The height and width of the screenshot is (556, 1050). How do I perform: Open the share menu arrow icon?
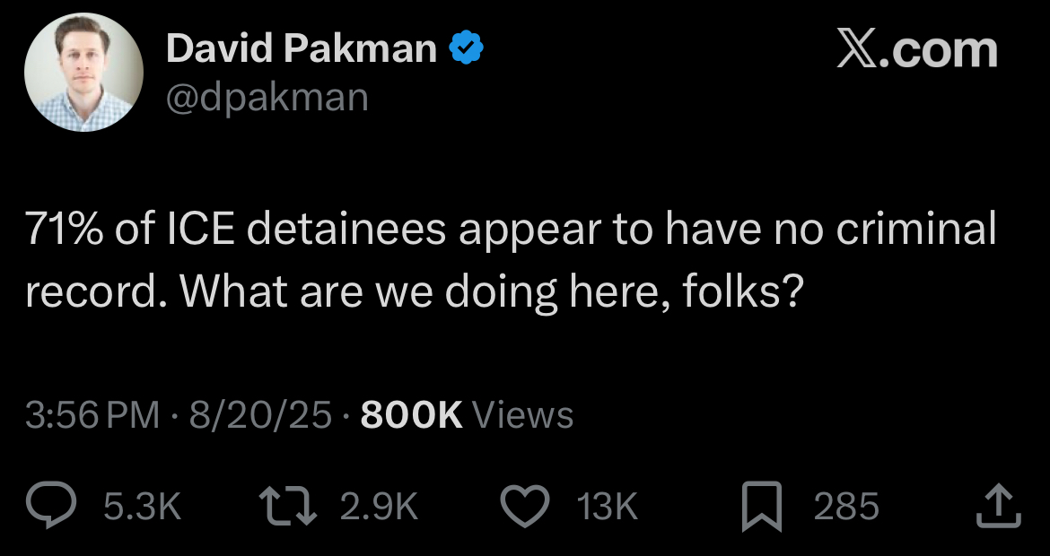click(x=998, y=507)
